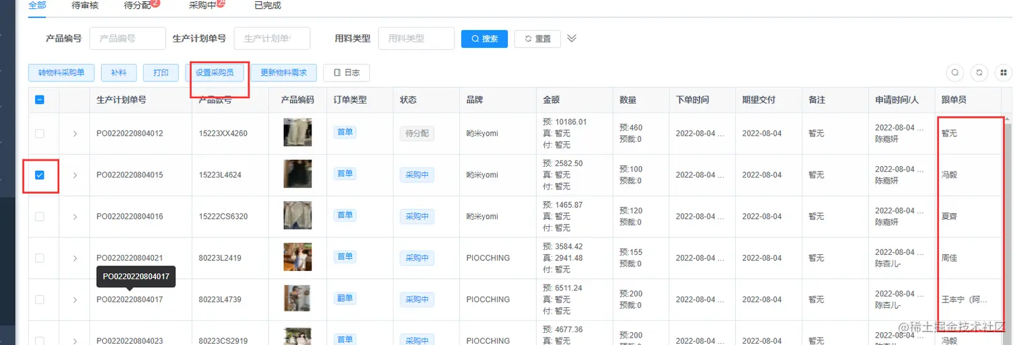Click plan number PO0220220804012
1017x345 pixels.
coord(130,133)
